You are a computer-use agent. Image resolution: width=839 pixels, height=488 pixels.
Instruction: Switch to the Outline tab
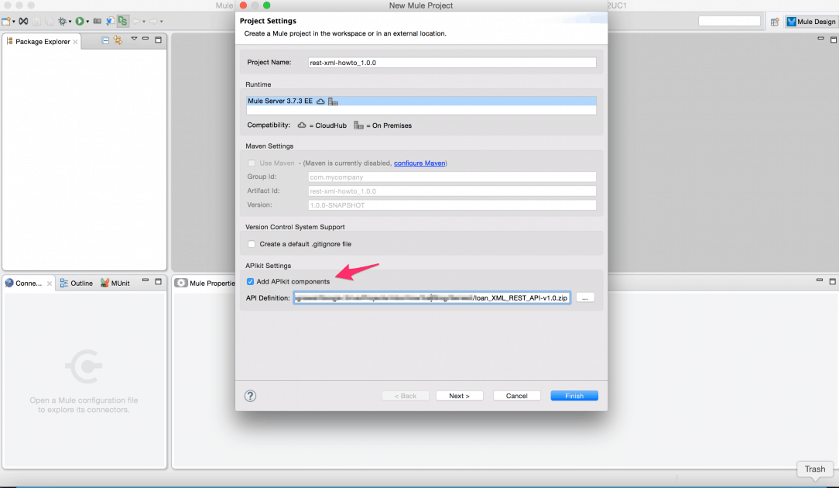pyautogui.click(x=77, y=284)
